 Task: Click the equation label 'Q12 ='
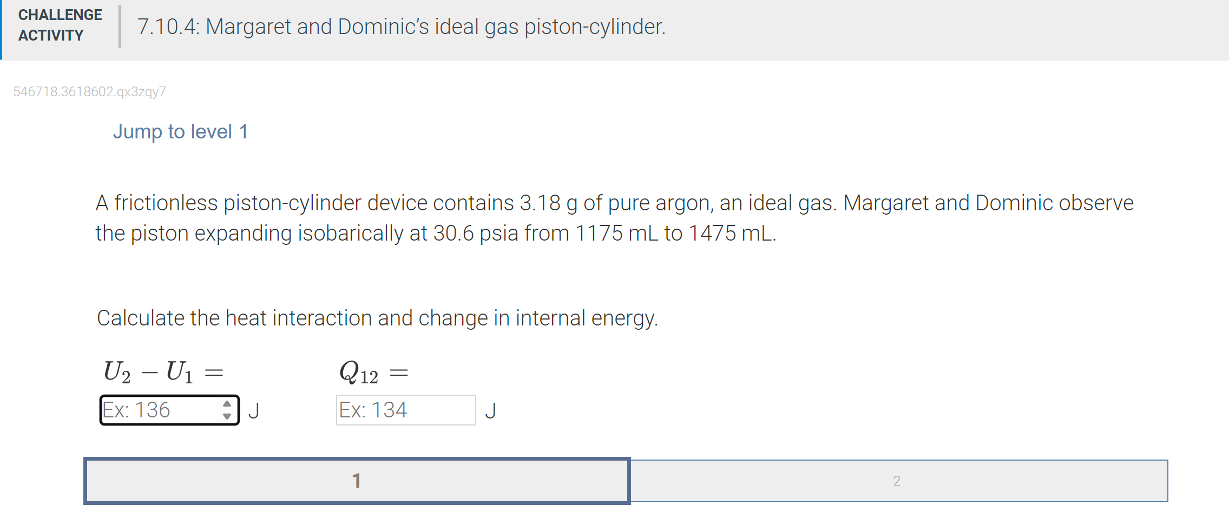click(372, 370)
